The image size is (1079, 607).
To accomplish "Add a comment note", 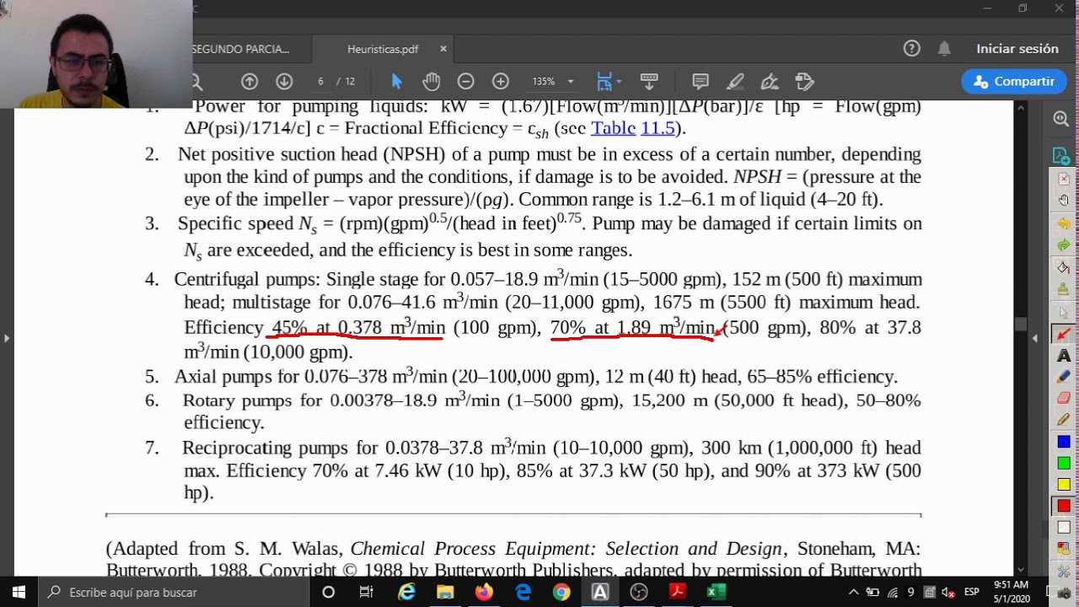I will pos(701,82).
